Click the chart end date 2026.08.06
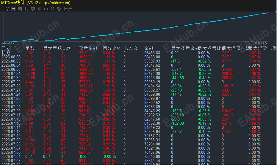This screenshot has height=165, width=277. [261, 44]
